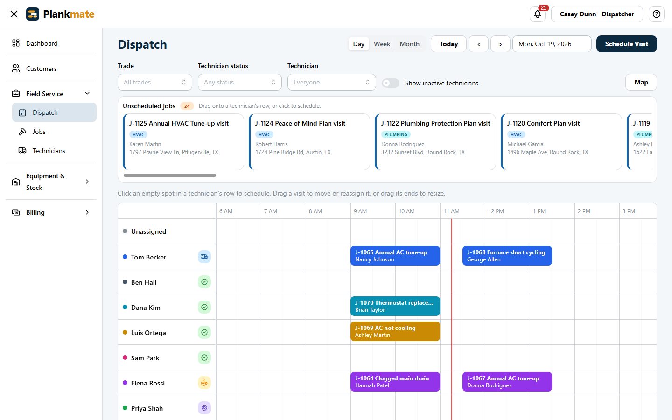The width and height of the screenshot is (672, 420).
Task: Click Dana Kim's available status icon
Action: coord(204,307)
